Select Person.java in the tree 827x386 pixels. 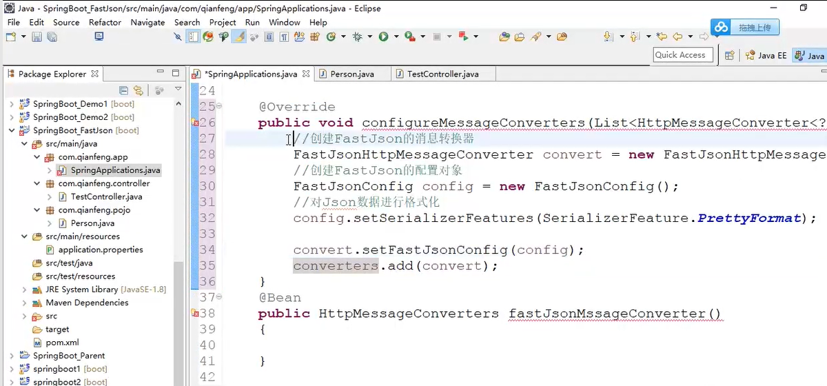pyautogui.click(x=86, y=223)
